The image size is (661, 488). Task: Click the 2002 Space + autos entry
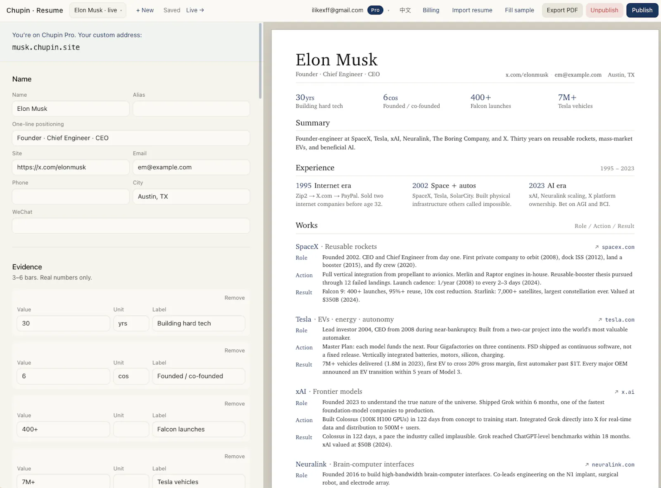pyautogui.click(x=462, y=195)
